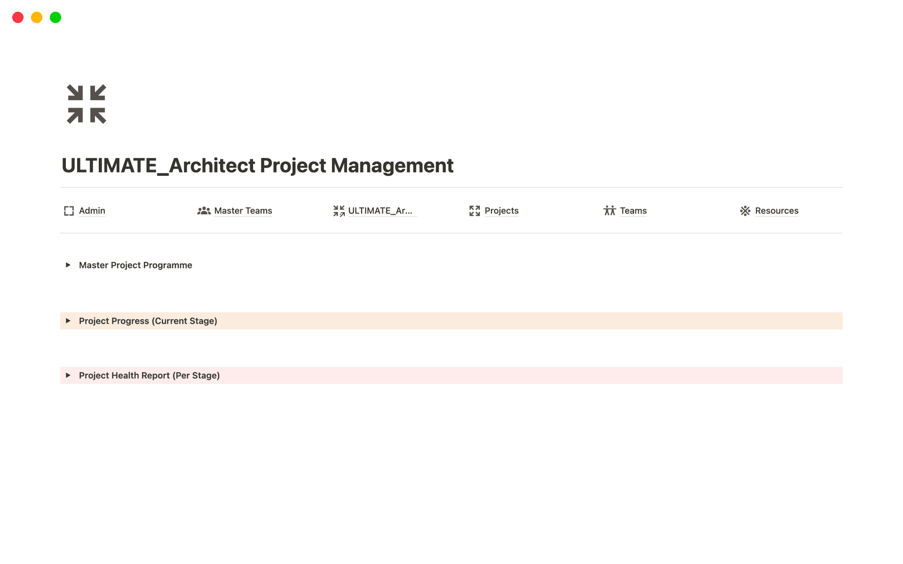Expand Project Progress (Current Stage) toggle

[68, 321]
